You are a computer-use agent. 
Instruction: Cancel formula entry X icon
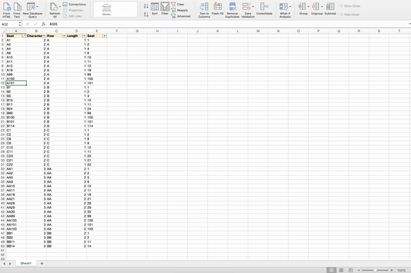point(27,24)
